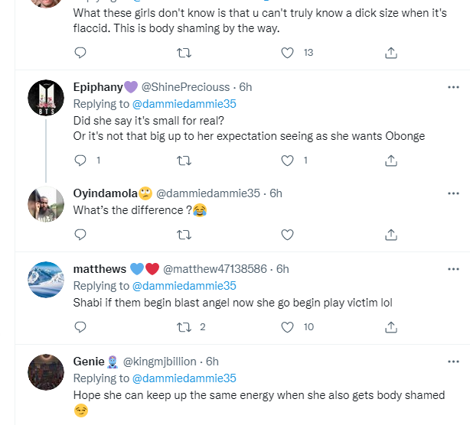Like Oyindamola's tweet
The width and height of the screenshot is (470, 425).
288,235
